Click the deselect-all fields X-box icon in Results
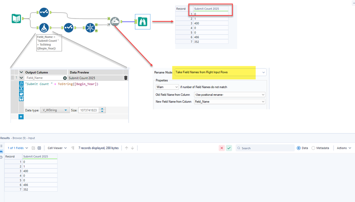Image resolution: width=355 pixels, height=202 pixels. tap(39, 148)
